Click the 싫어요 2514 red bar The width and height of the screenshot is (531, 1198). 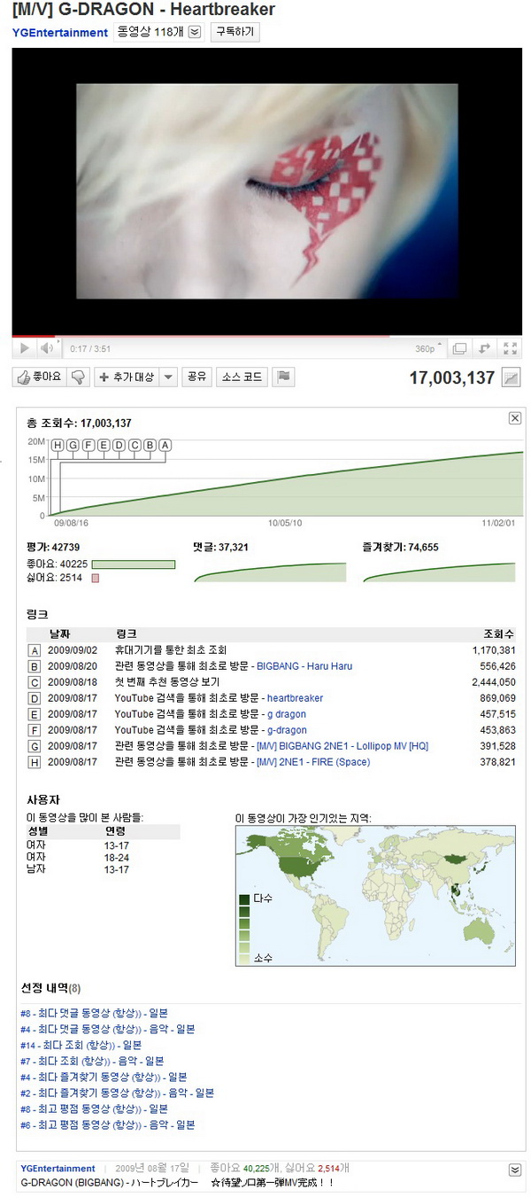click(96, 578)
